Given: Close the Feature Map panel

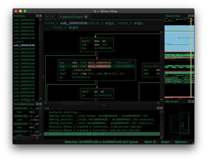Looking at the screenshot, I should point(193,16).
